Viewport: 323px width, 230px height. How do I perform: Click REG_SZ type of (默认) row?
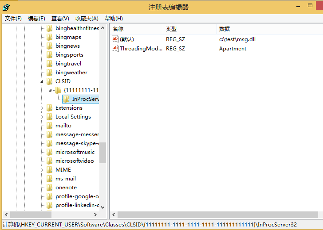coord(176,39)
